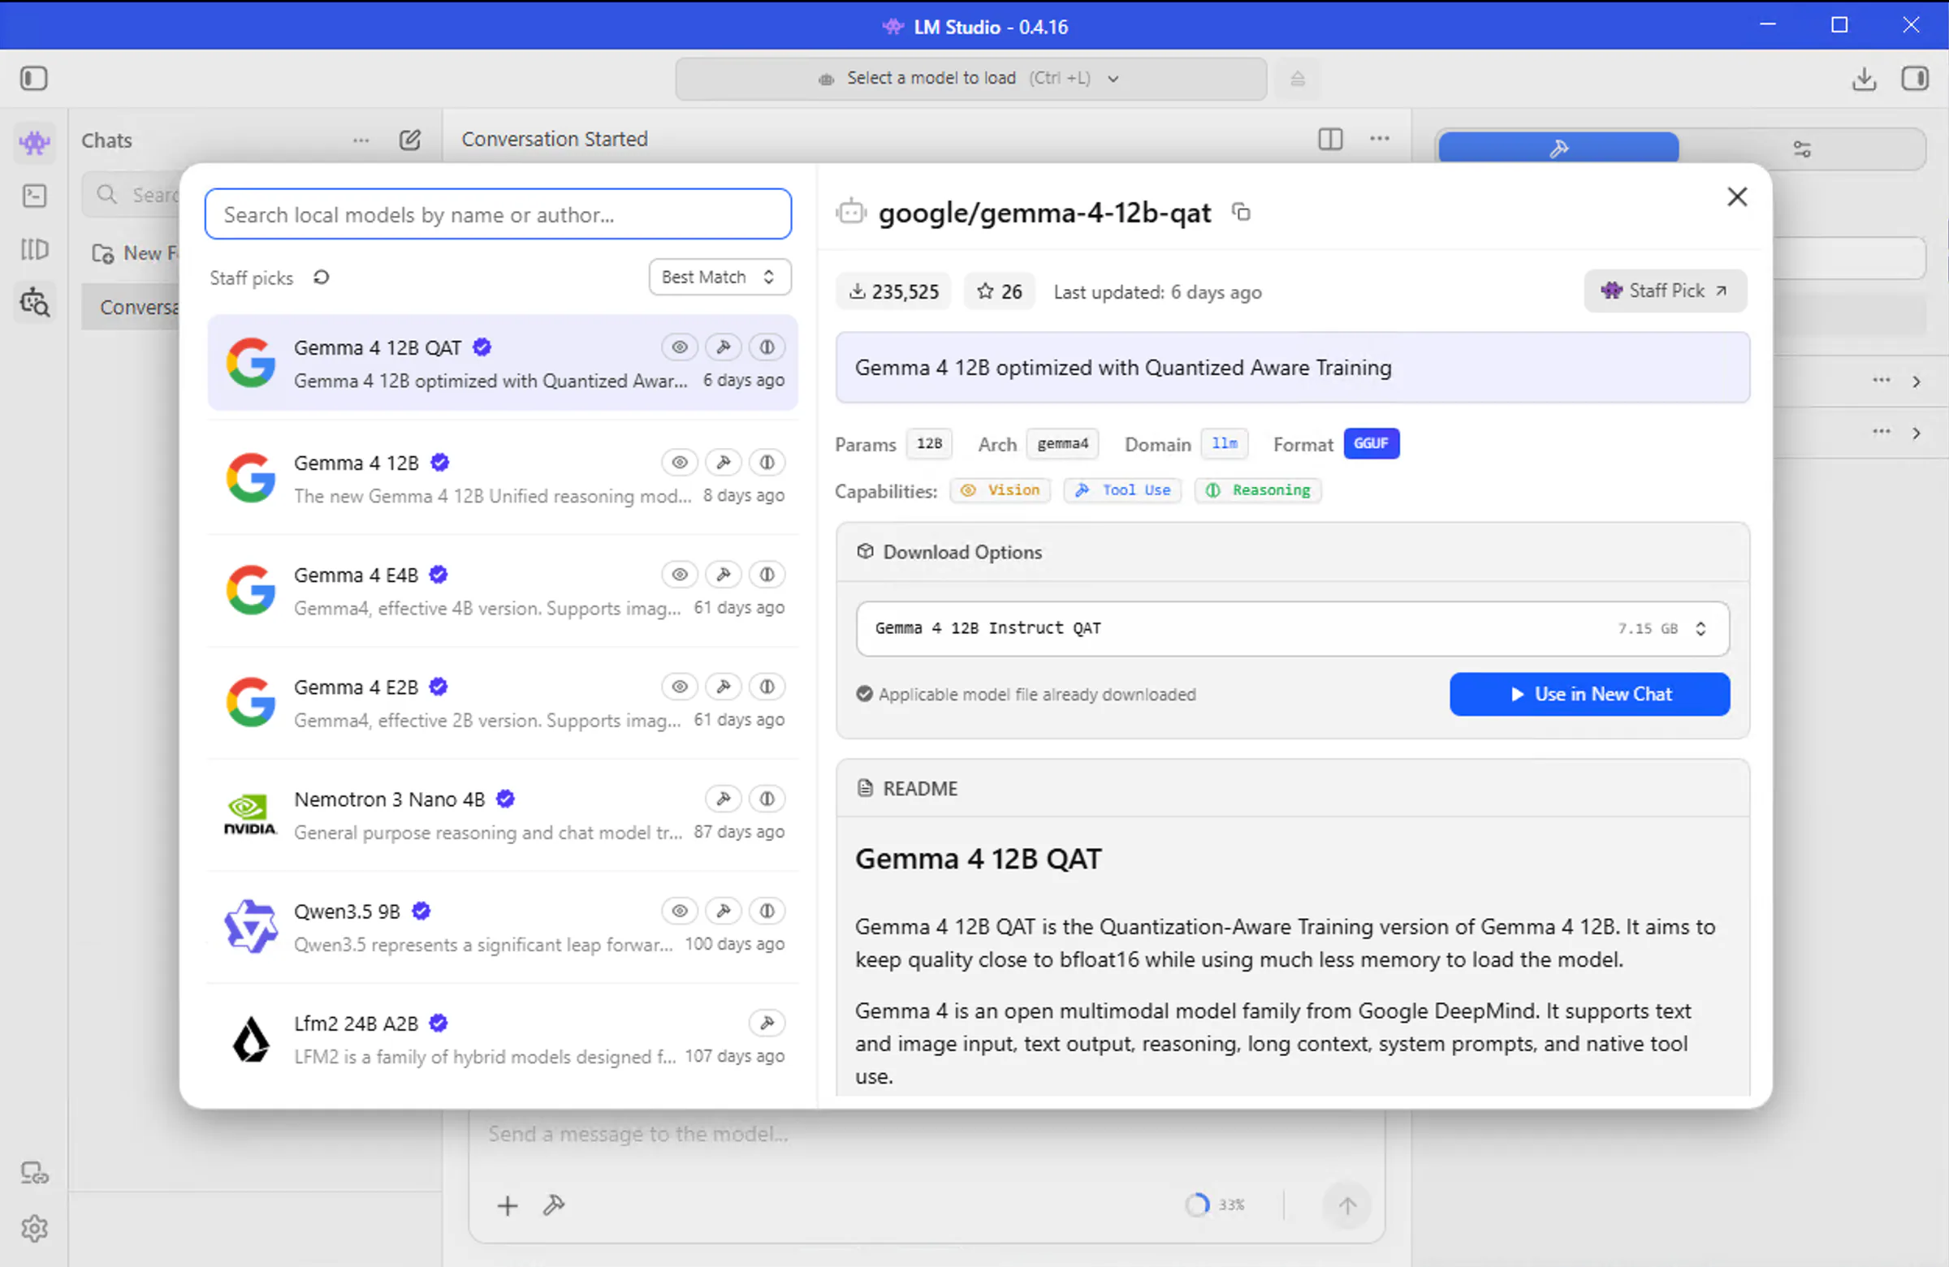The width and height of the screenshot is (1949, 1267).
Task: Open the Staff Pick link badge
Action: tap(1665, 291)
